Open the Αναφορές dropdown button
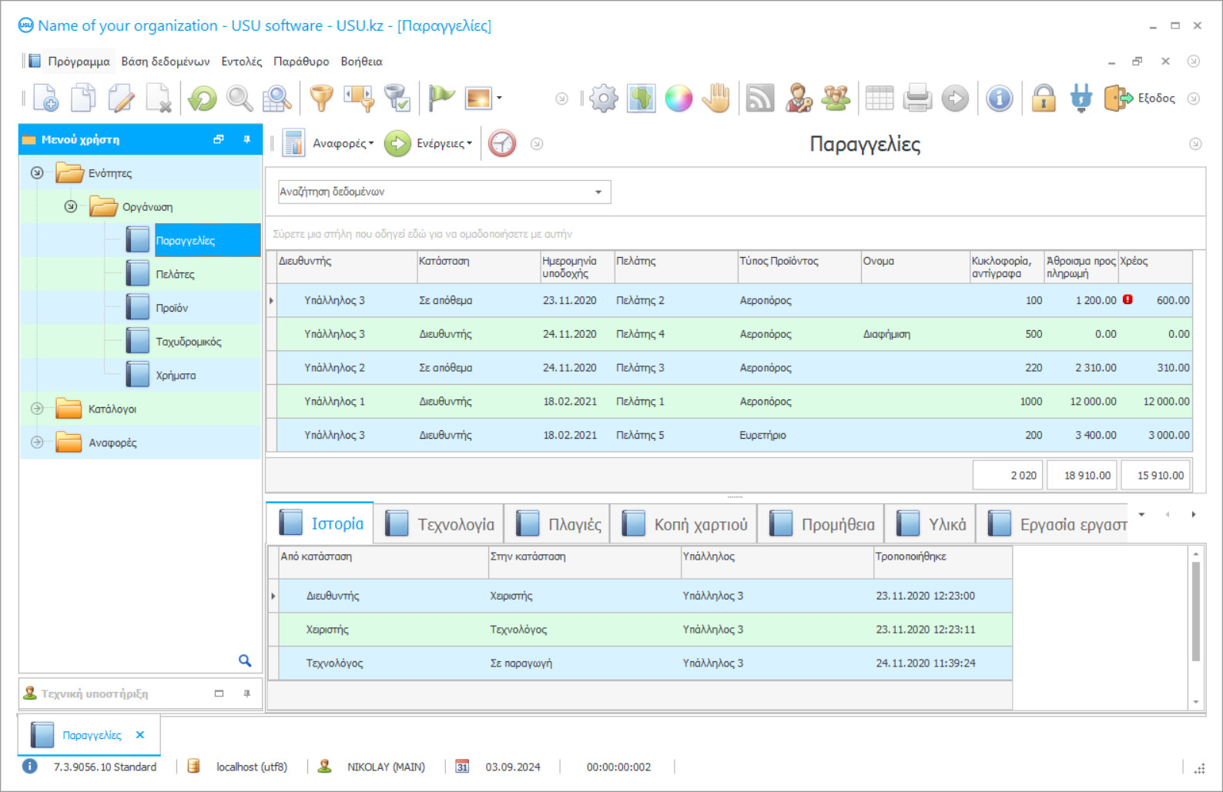Screen dimensions: 1223x792 [x=330, y=143]
